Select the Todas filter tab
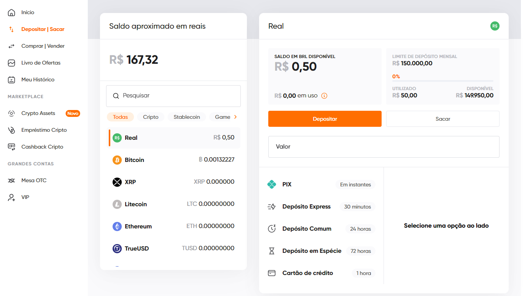The width and height of the screenshot is (527, 296). point(121,117)
